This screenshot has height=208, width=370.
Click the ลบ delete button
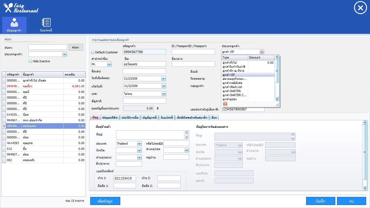click(352, 201)
